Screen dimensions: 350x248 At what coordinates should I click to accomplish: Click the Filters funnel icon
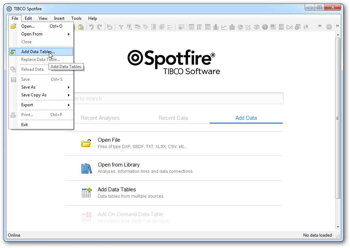pyautogui.click(x=121, y=27)
